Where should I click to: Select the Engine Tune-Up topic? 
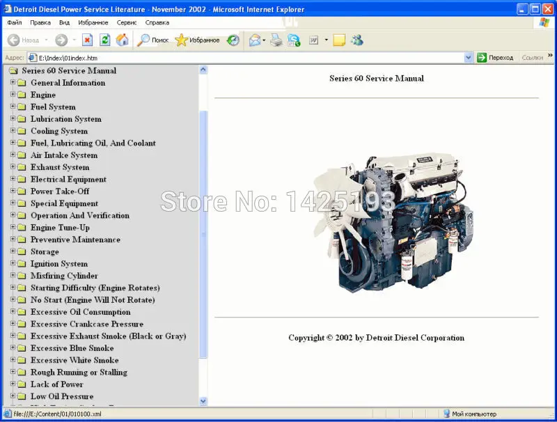(61, 228)
